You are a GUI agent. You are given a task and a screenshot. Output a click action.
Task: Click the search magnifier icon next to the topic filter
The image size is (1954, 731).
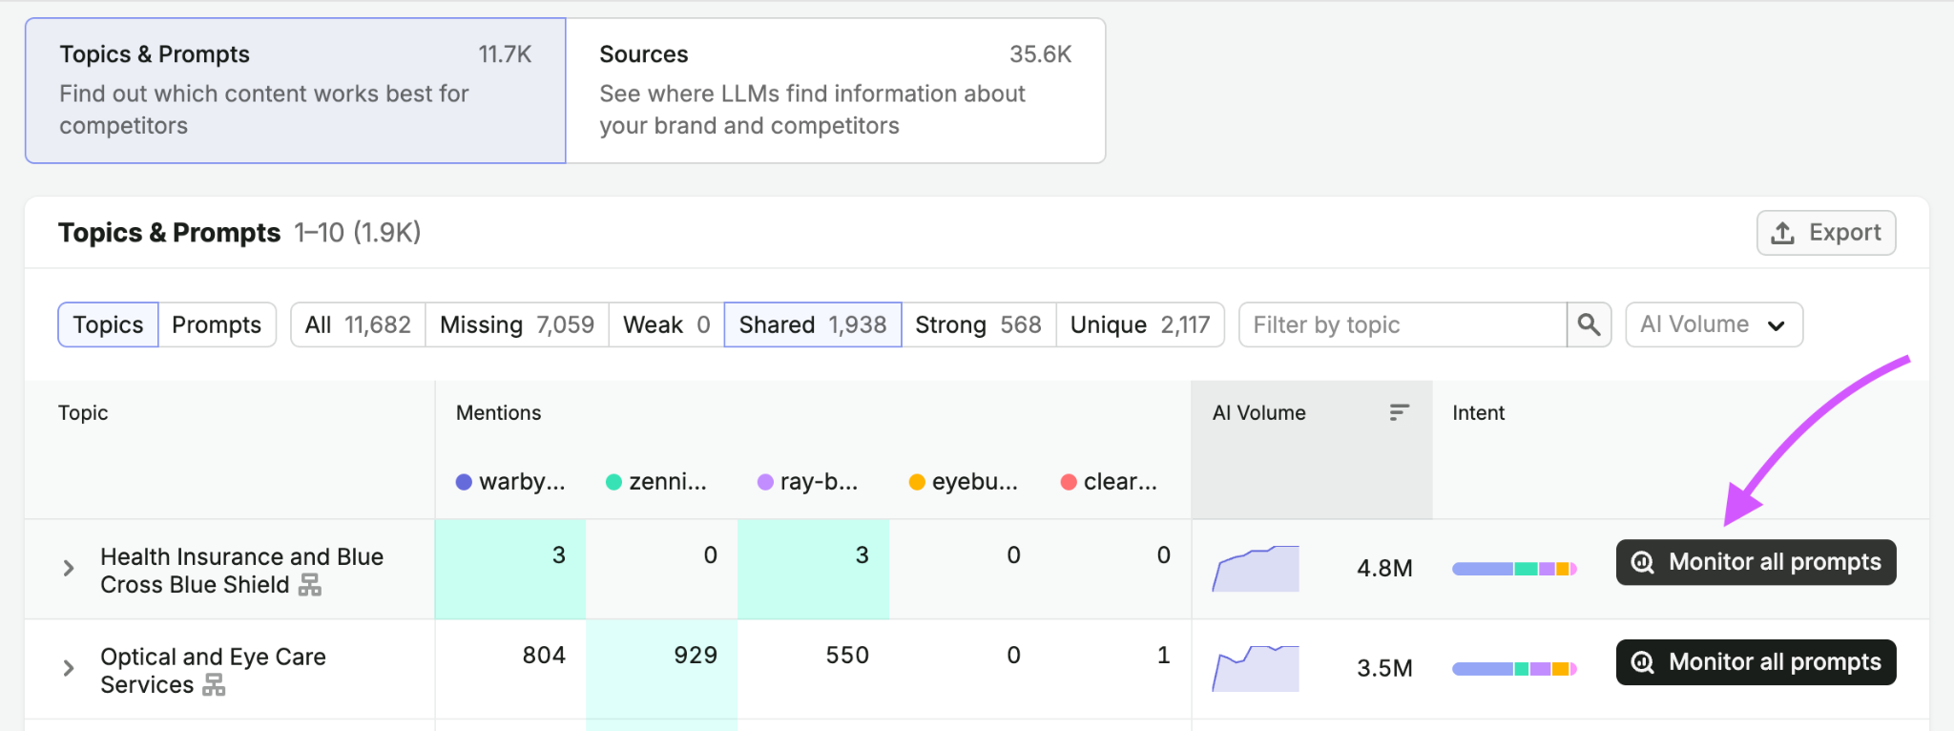1589,324
